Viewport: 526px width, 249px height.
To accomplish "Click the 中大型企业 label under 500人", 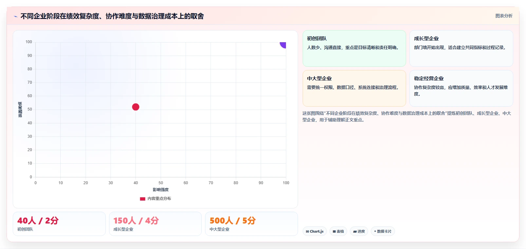I will [219, 229].
